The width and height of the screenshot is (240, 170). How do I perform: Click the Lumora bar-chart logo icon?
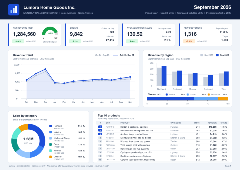tap(14, 10)
